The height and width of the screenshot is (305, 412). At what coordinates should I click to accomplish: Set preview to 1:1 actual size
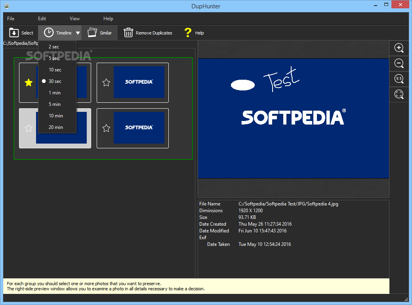399,79
